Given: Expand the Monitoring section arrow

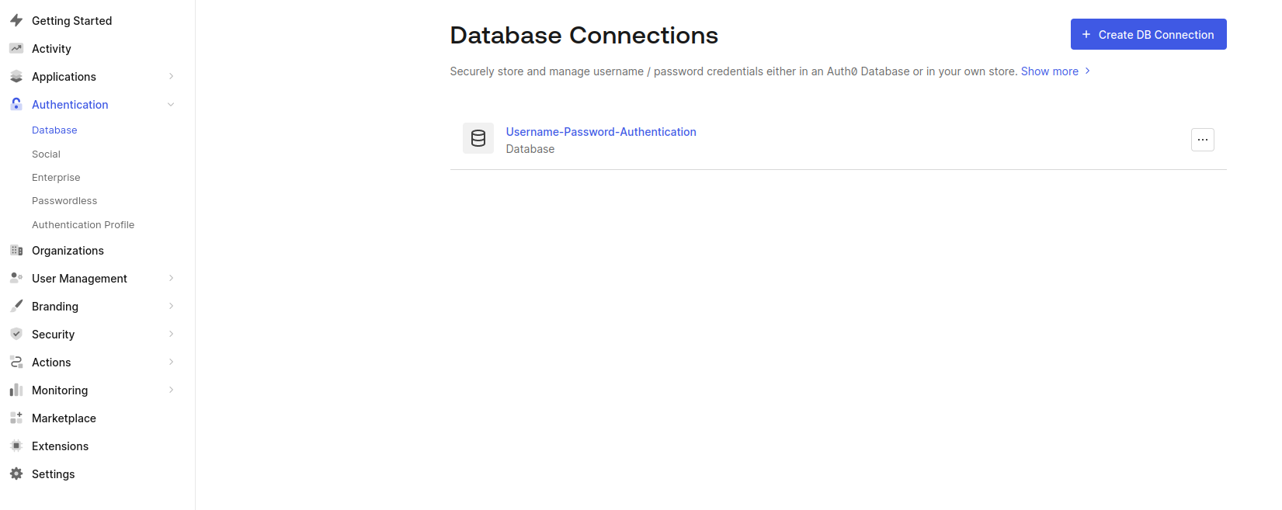Looking at the screenshot, I should [171, 390].
